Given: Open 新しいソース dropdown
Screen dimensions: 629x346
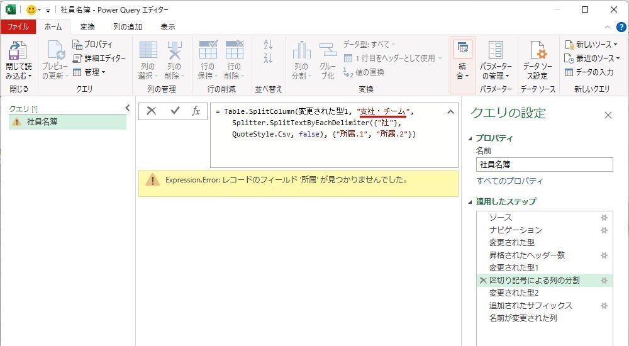Looking at the screenshot, I should [591, 44].
